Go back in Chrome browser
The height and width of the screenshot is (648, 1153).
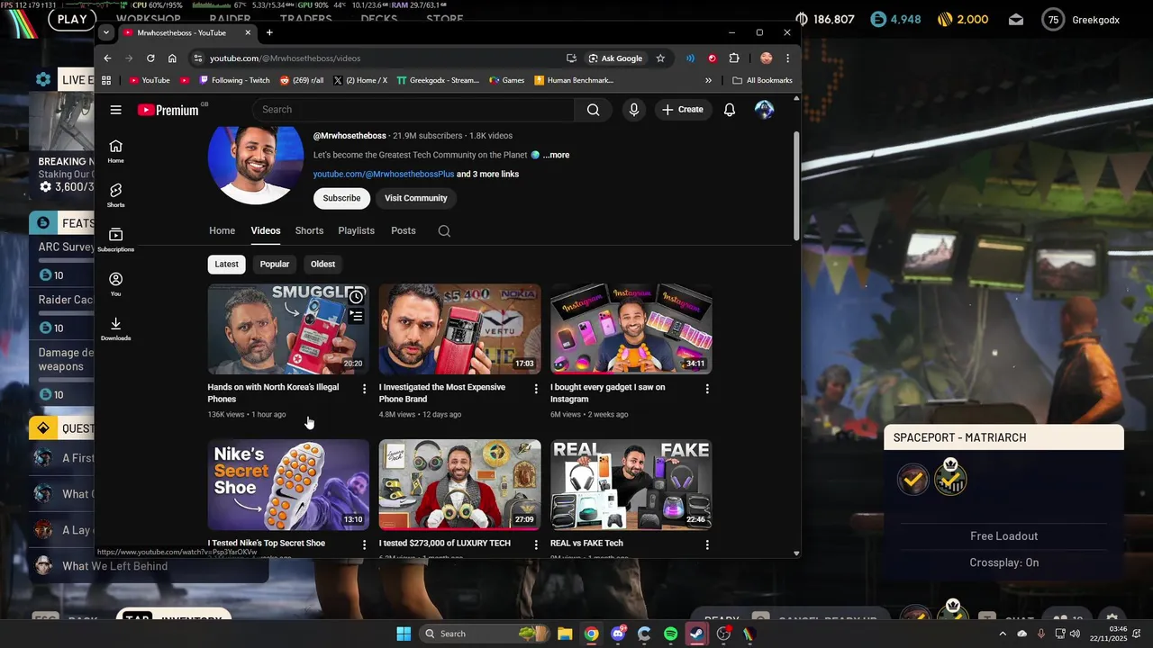pyautogui.click(x=107, y=58)
